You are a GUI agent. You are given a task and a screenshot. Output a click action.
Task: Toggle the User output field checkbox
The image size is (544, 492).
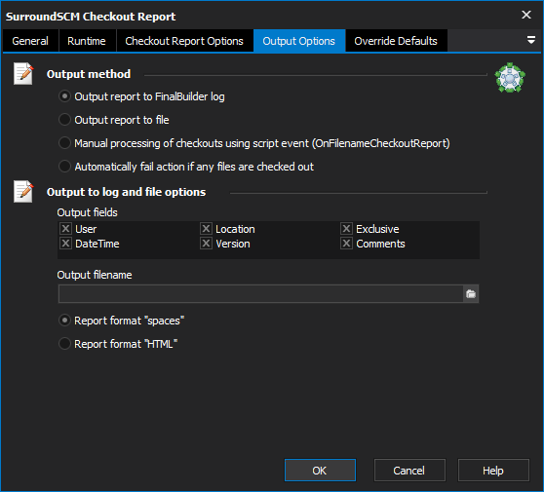tap(65, 229)
